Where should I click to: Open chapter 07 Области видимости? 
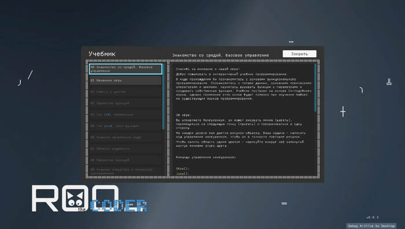(126, 149)
